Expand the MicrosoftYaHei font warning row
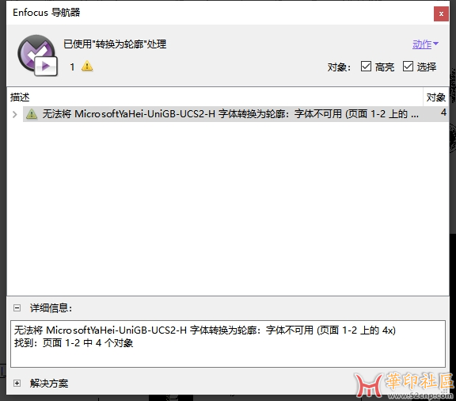The height and width of the screenshot is (401, 456). [15, 114]
